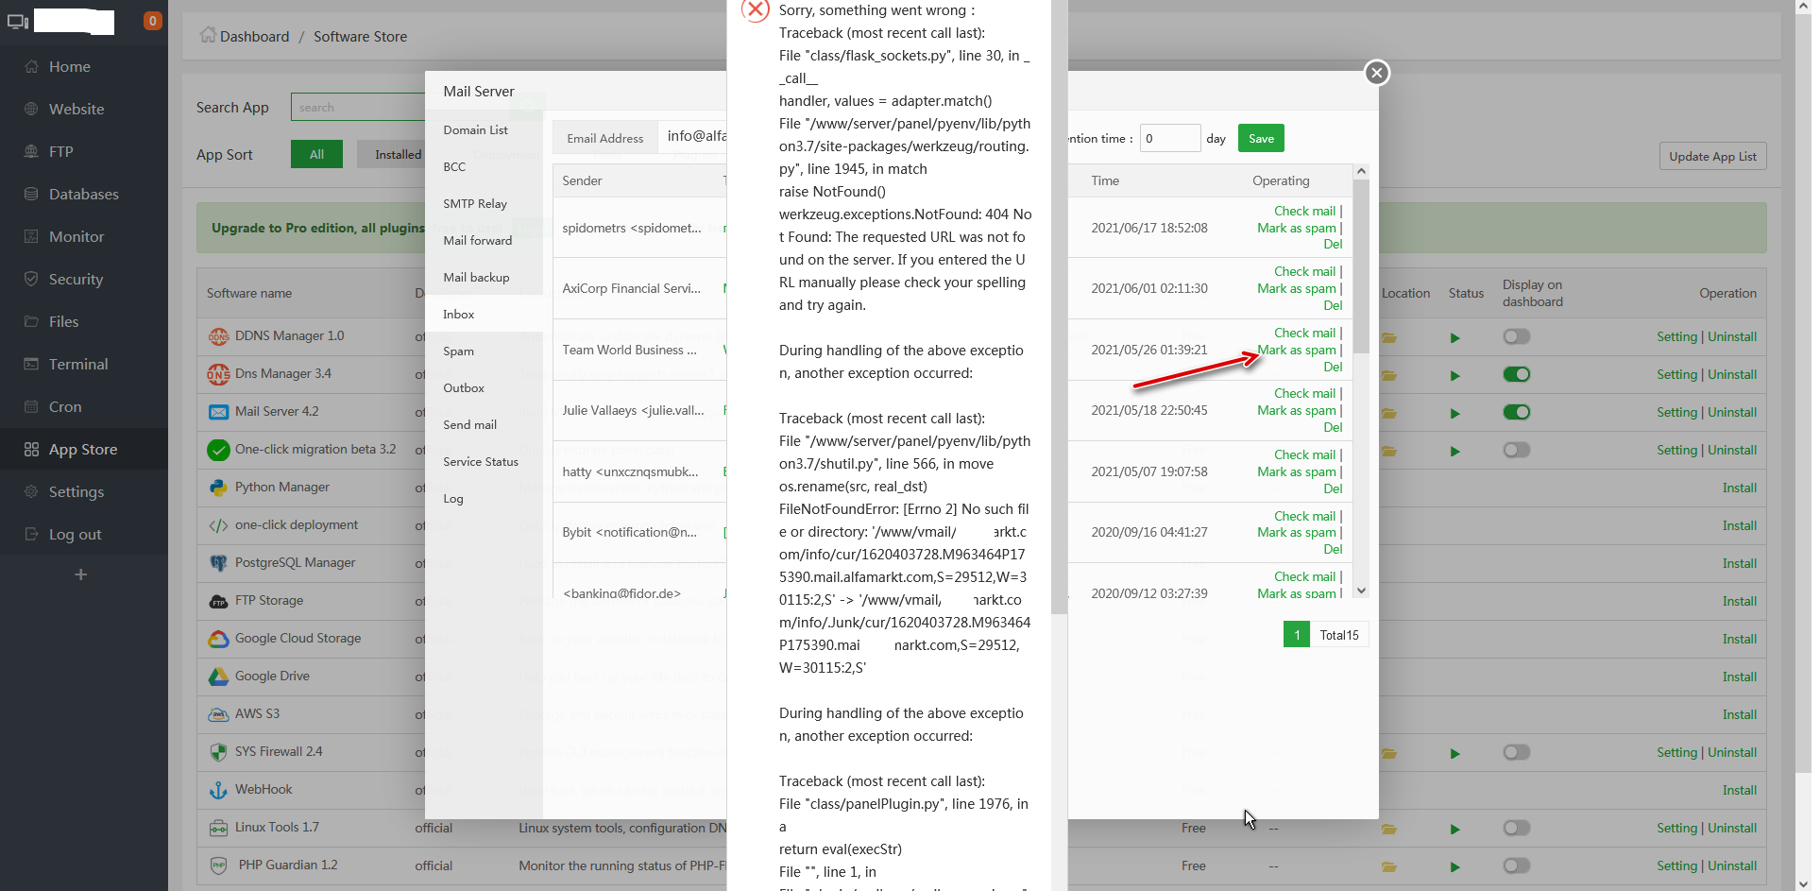Click the sender "AxiCorp Financial Servi..."

coord(631,289)
